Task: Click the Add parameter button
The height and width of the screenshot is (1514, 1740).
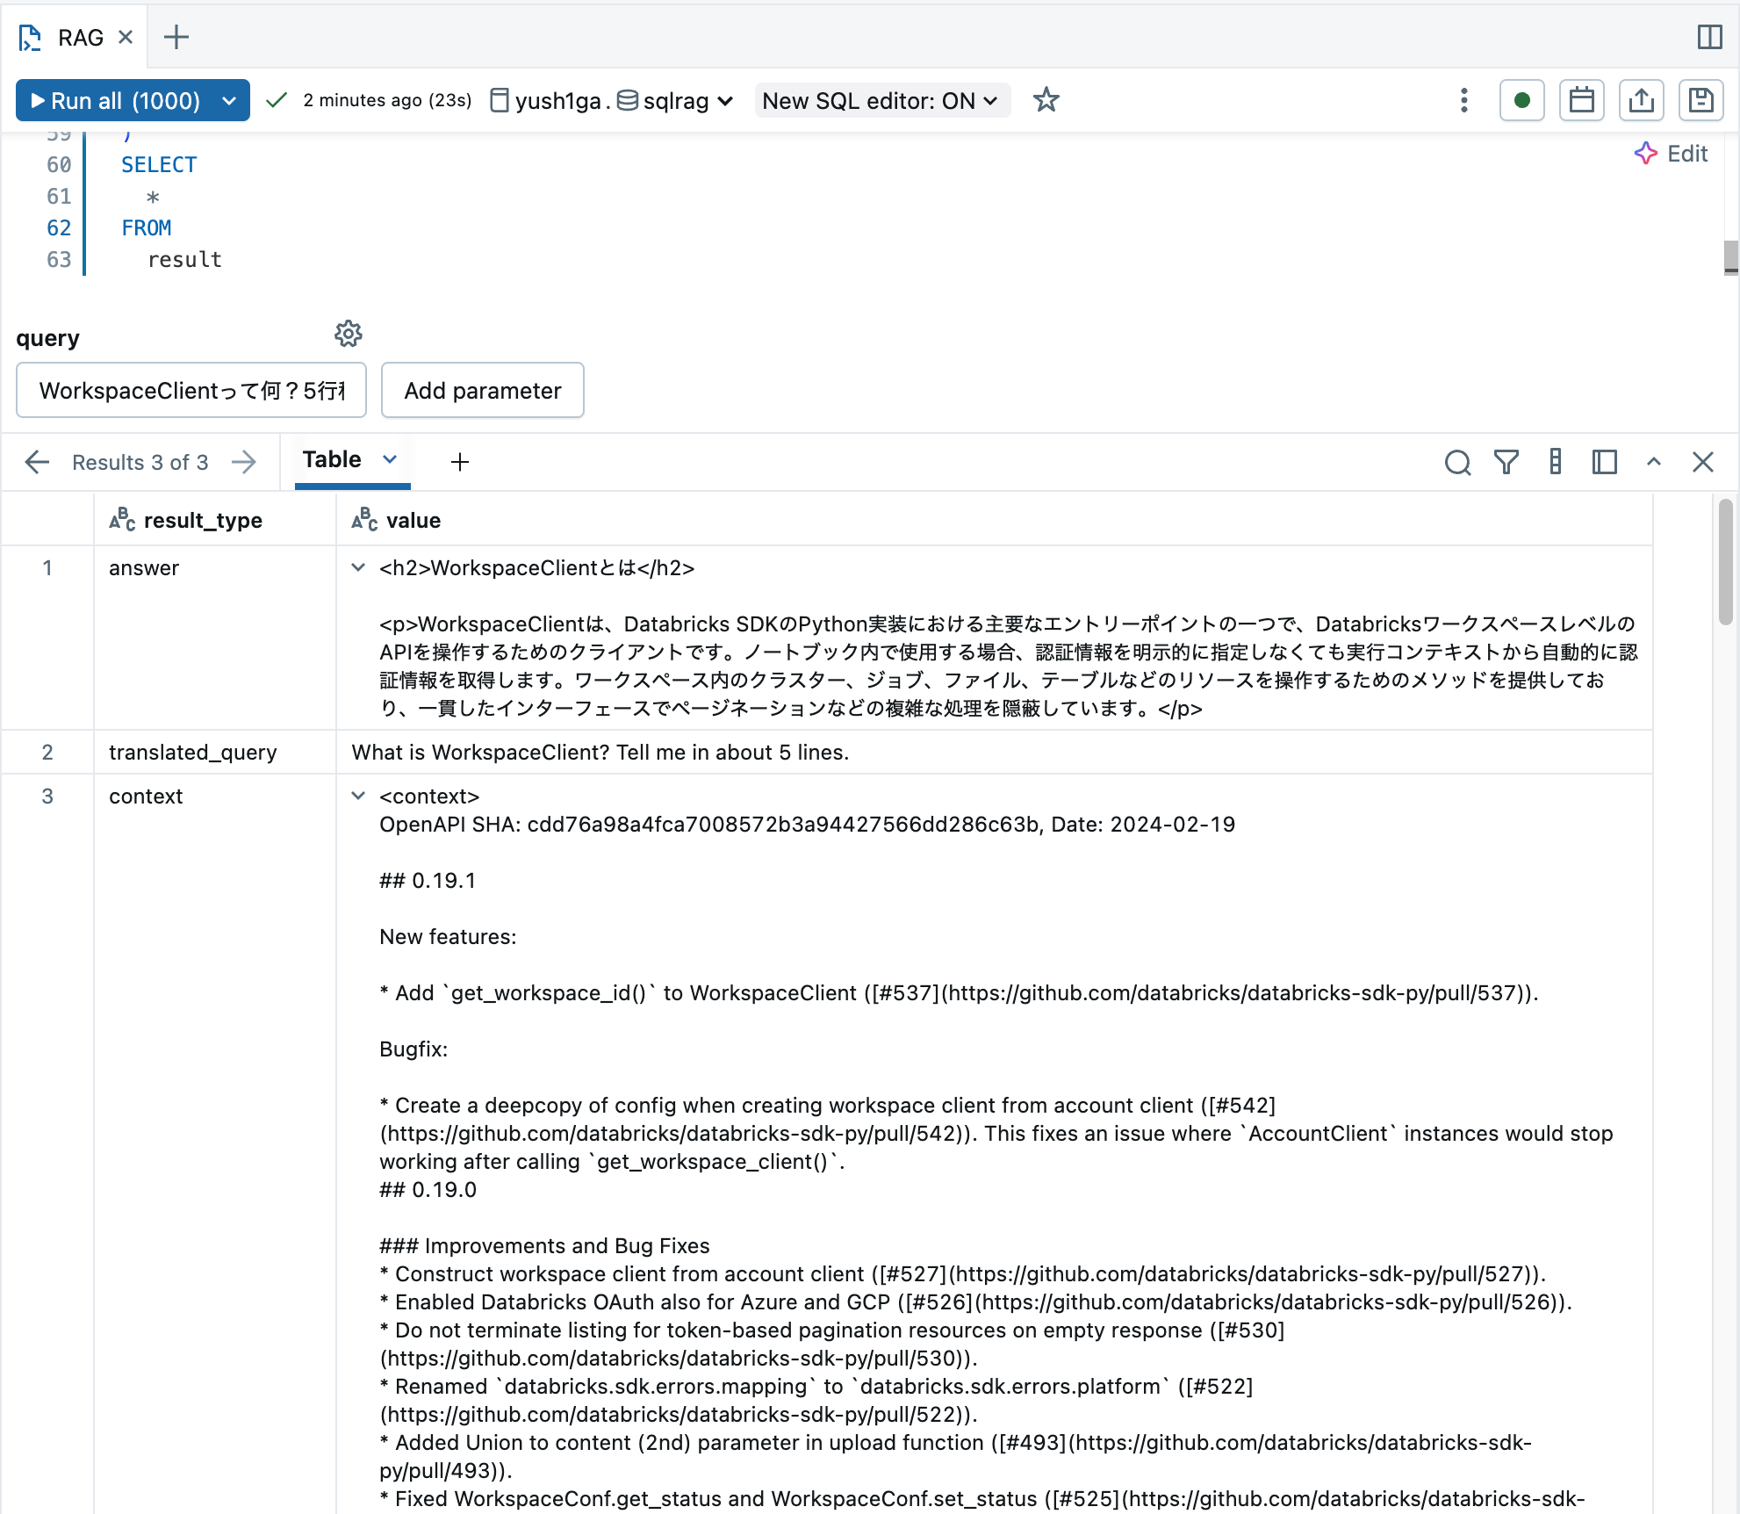Action: (482, 391)
